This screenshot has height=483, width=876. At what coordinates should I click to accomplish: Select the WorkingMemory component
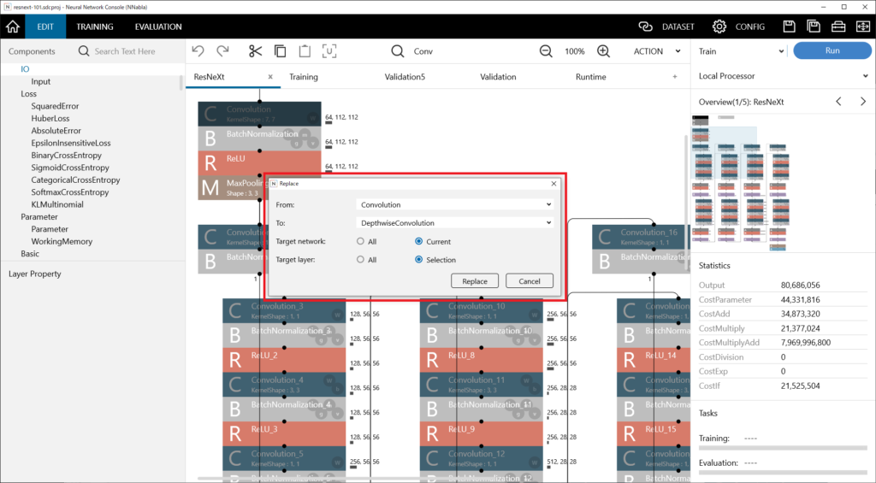pyautogui.click(x=62, y=241)
